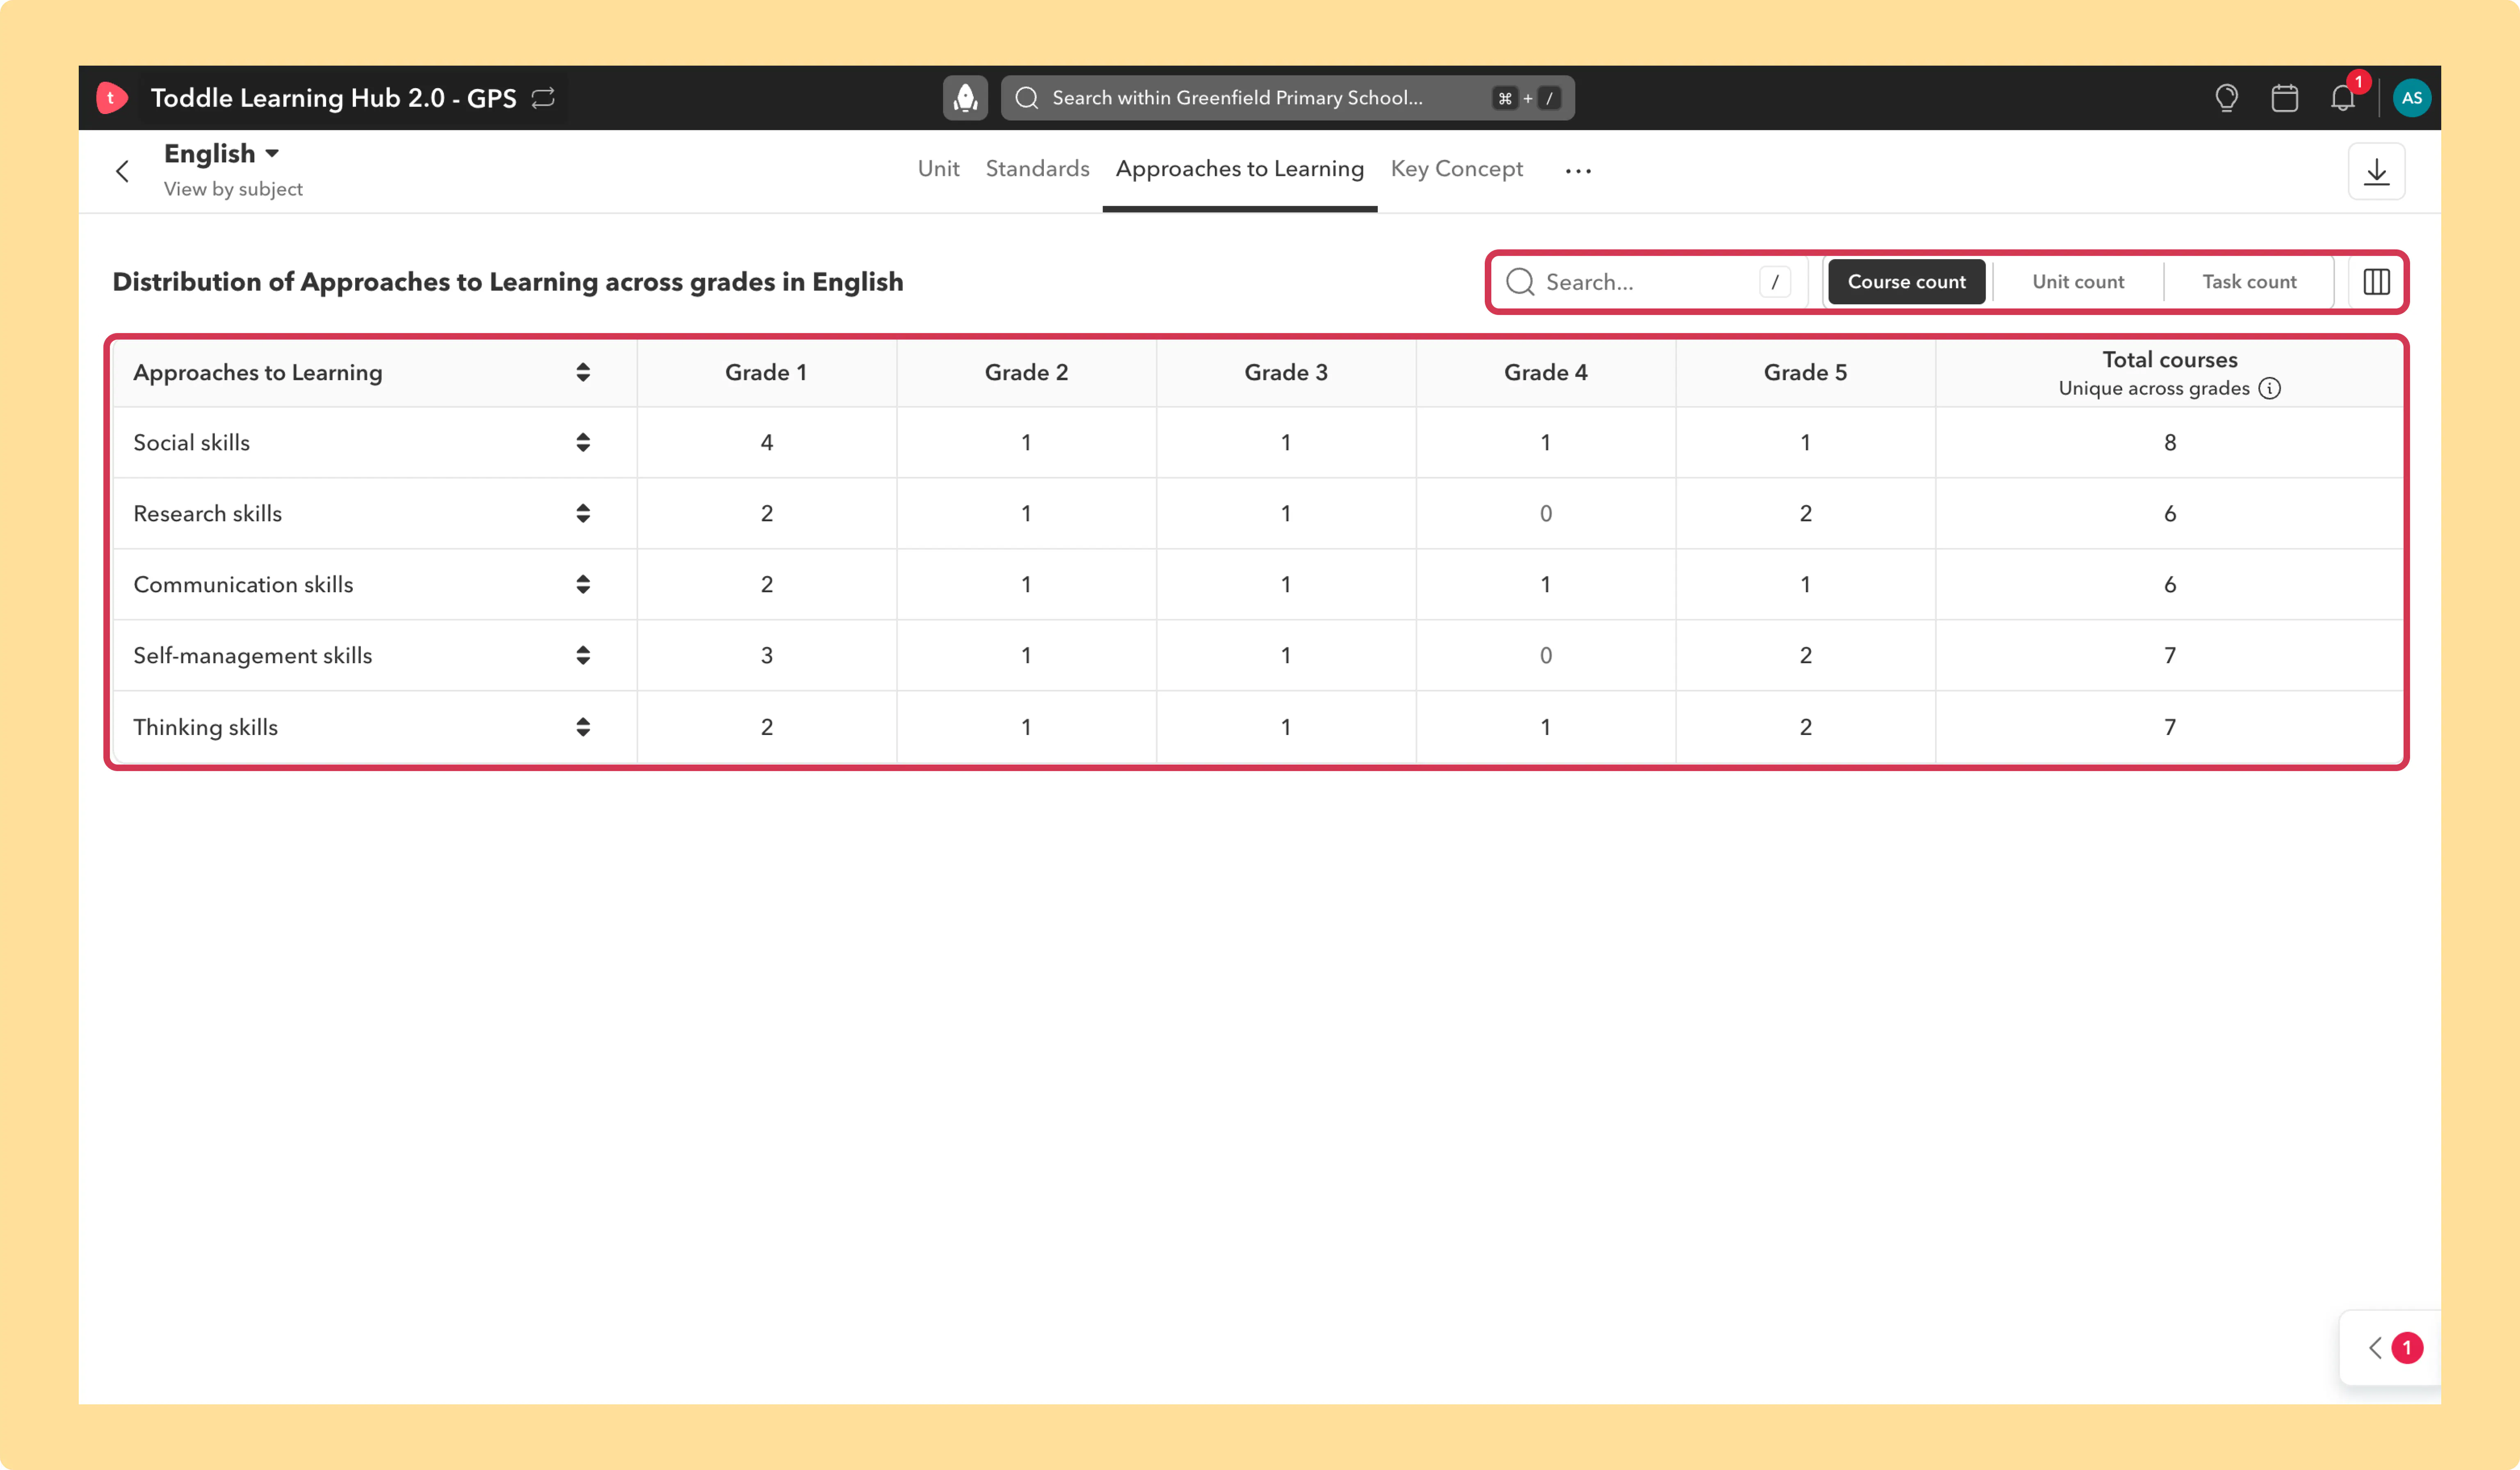Click Communication skills Grade 1 value 2

point(767,584)
